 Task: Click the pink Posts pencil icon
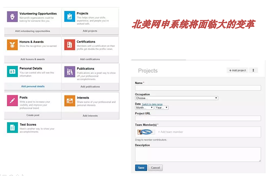point(12,101)
